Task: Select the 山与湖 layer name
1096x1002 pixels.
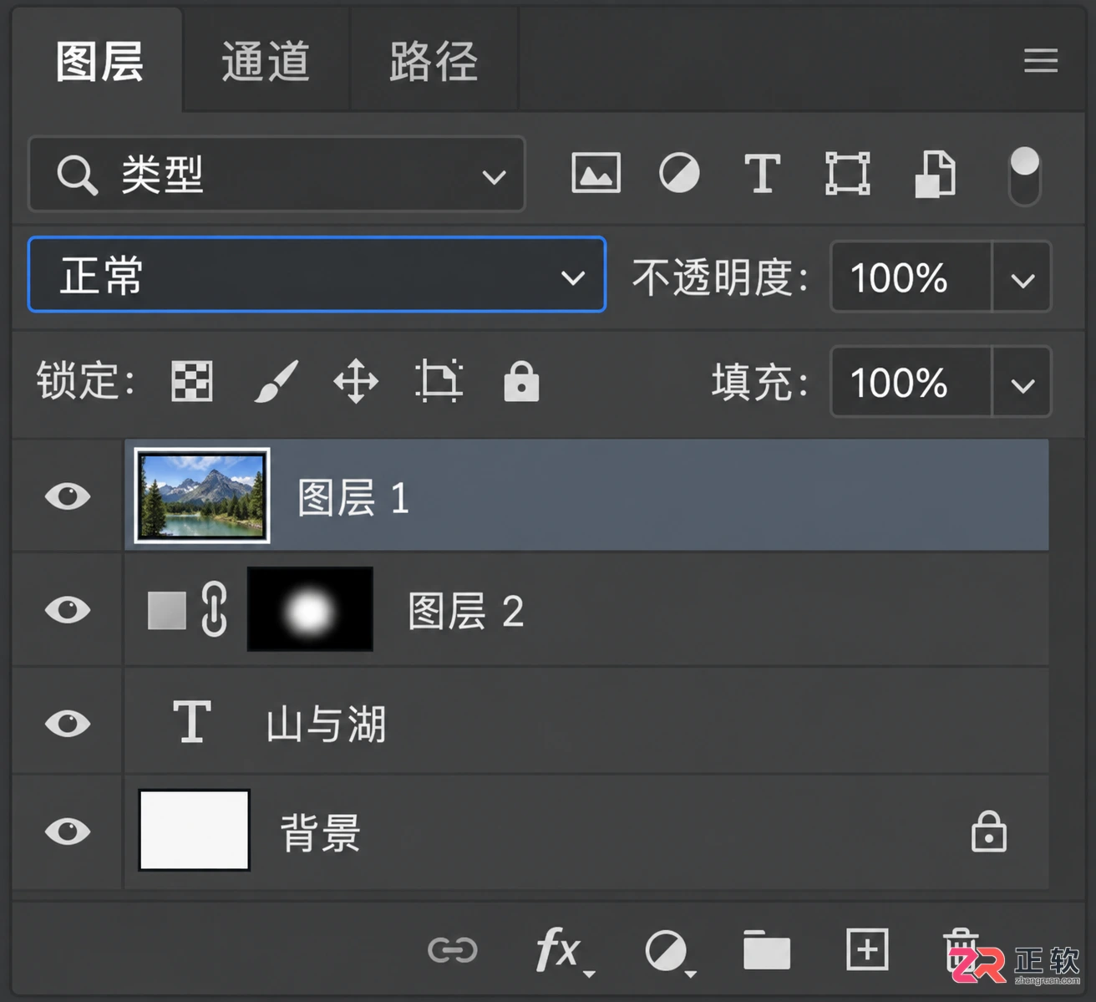Action: [326, 725]
